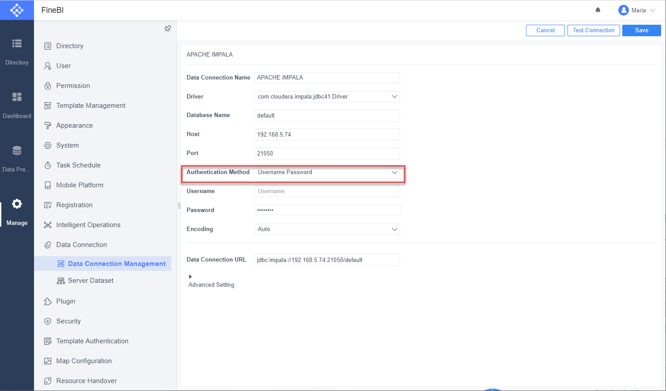Click the Map Configuration icon
Viewport: 666px width, 391px height.
coord(48,361)
